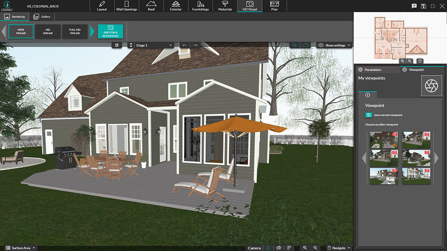Select the FULL HD rendering quality option
Viewport: 447px width, 251px height.
[x=75, y=31]
